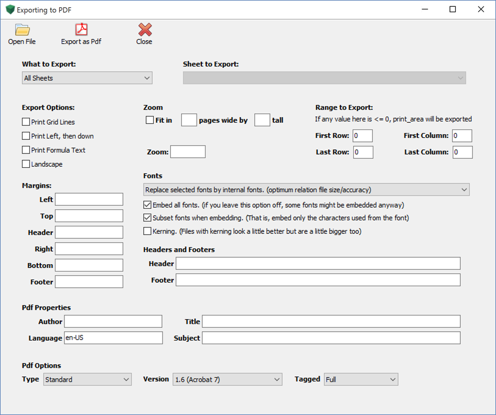Minimize the Exporting to PDF window
Screen dimensions: 496x415
coord(424,9)
